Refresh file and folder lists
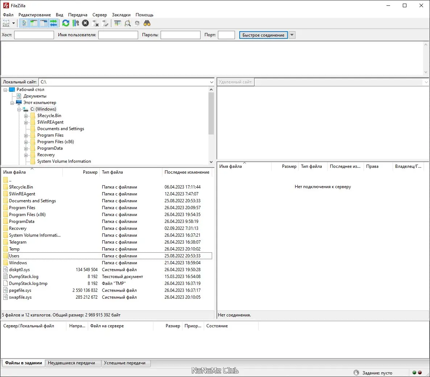 [x=66, y=23]
